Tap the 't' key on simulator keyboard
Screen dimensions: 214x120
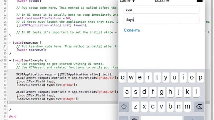[x=157, y=78]
